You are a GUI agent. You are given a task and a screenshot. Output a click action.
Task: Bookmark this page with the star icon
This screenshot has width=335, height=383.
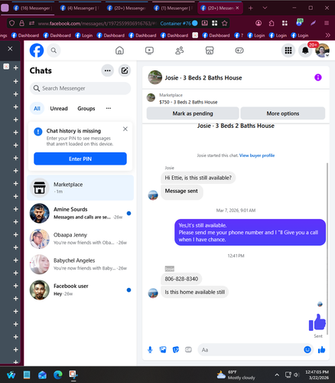click(224, 23)
